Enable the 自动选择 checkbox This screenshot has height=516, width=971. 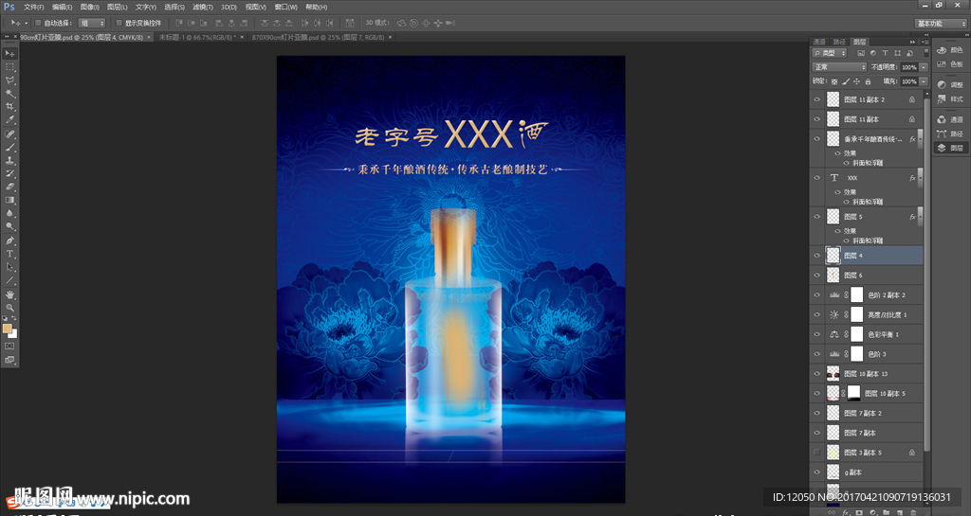(x=38, y=23)
